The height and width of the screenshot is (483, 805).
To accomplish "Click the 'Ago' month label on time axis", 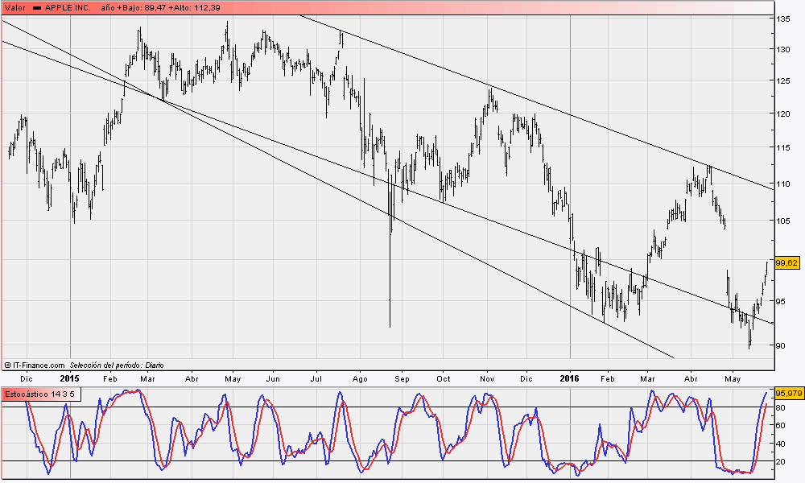I will click(360, 378).
